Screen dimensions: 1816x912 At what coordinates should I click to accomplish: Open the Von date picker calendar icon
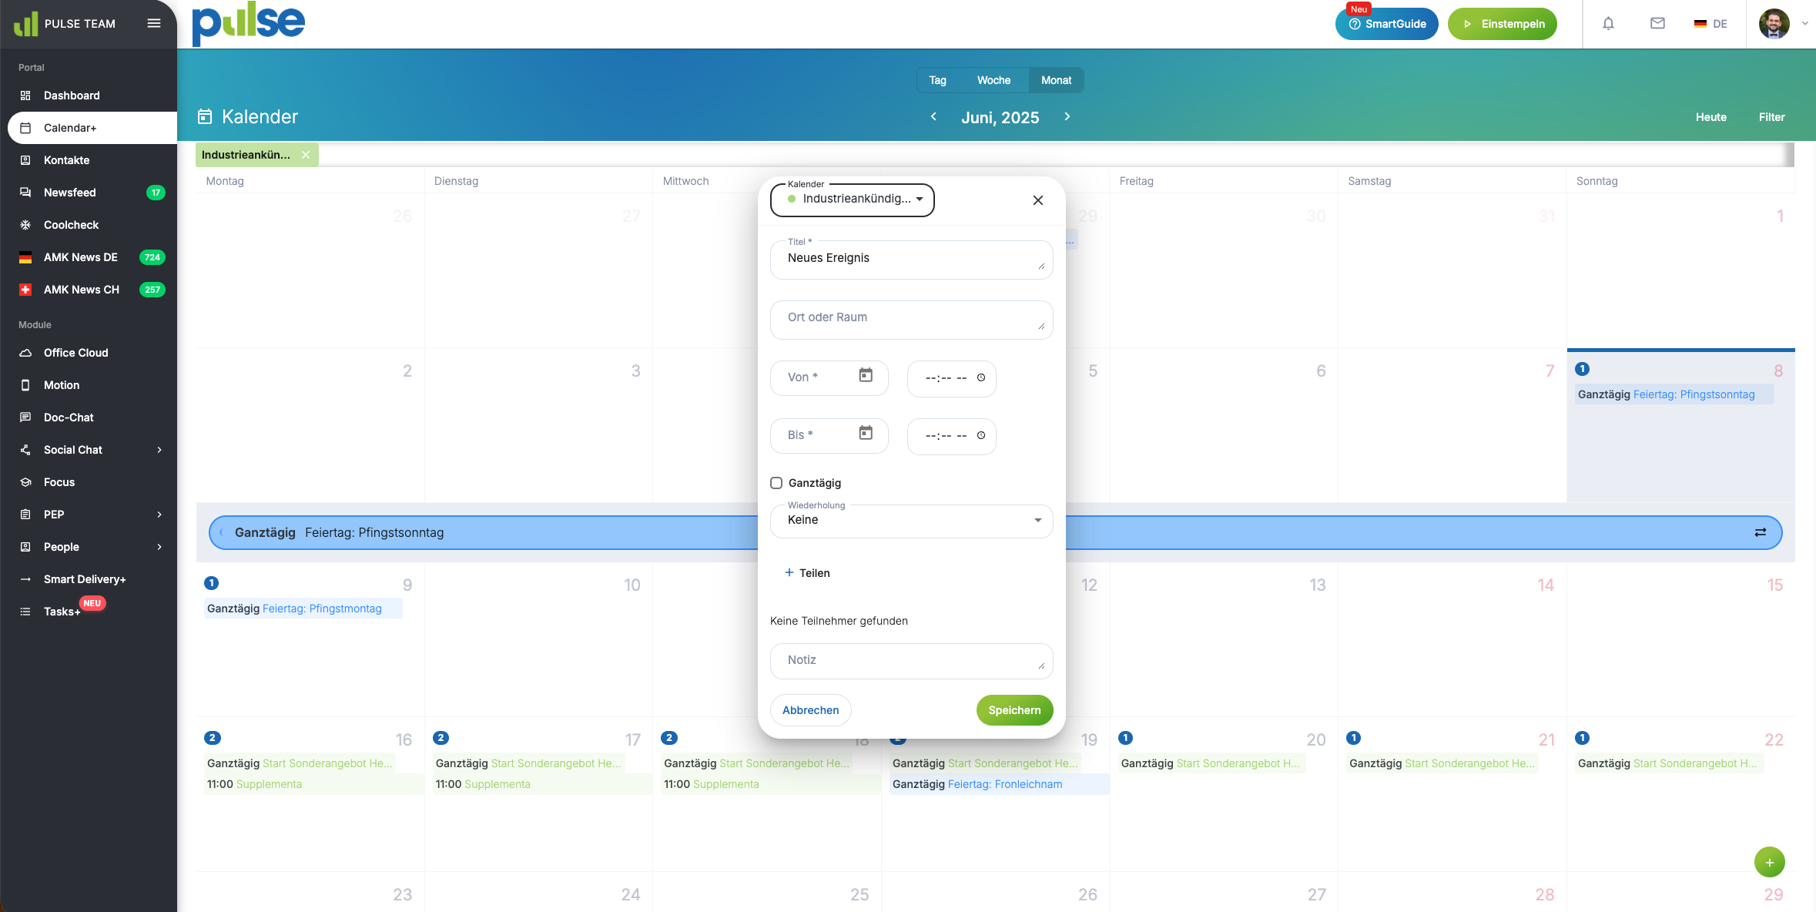click(866, 376)
